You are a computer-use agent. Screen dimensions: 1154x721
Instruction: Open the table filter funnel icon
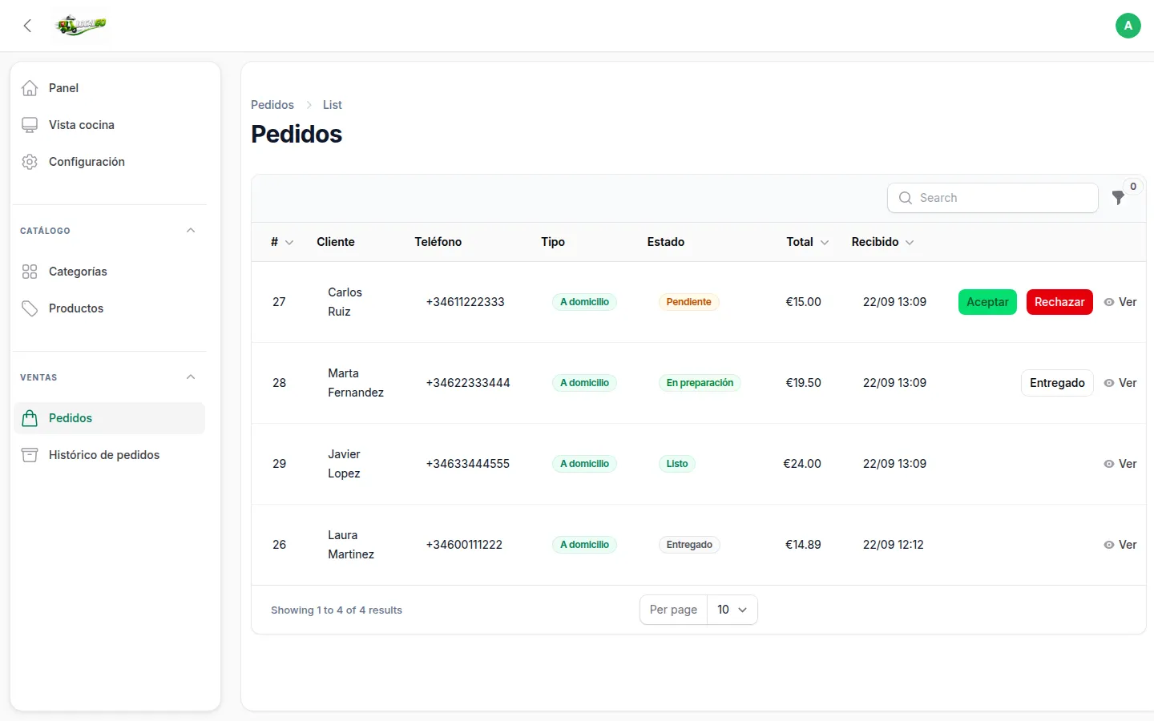point(1118,198)
